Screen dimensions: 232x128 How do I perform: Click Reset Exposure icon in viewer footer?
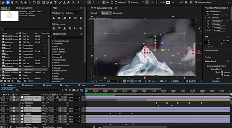coord(149,81)
